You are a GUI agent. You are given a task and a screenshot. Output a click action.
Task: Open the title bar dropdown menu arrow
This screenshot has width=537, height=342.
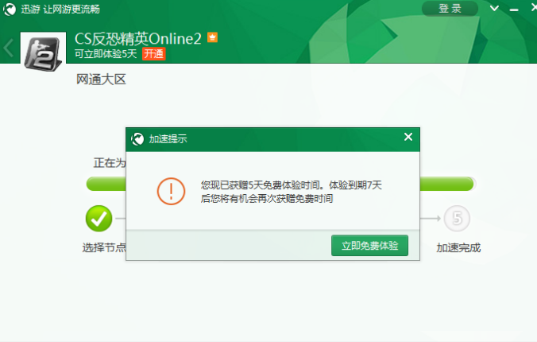[x=494, y=8]
